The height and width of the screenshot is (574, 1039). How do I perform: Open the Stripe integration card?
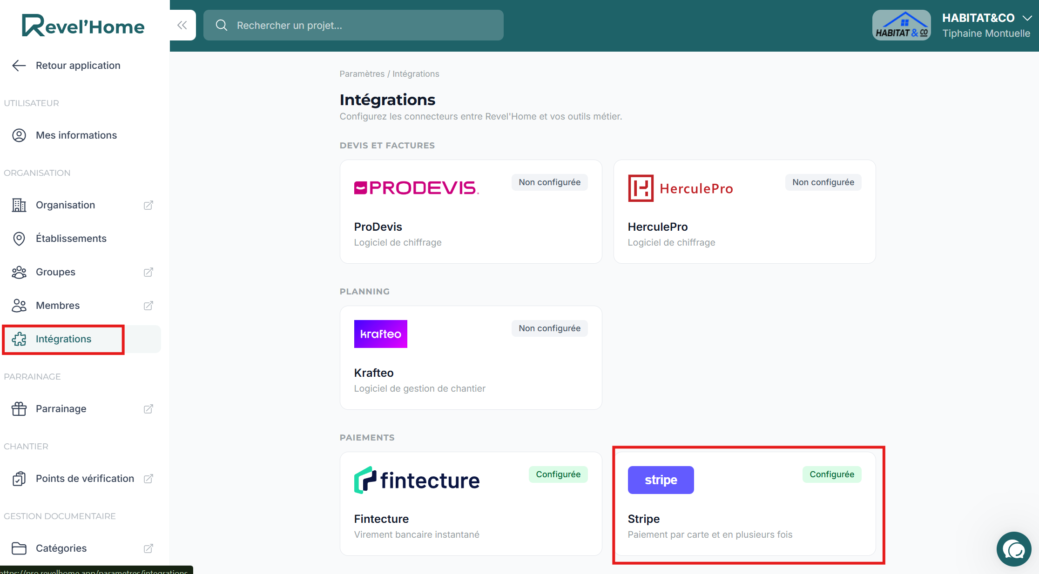[744, 504]
